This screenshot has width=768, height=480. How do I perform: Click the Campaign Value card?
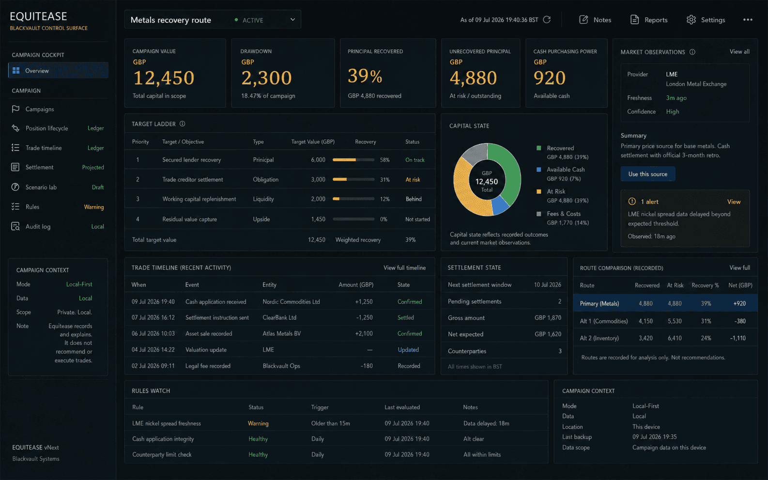(x=175, y=73)
